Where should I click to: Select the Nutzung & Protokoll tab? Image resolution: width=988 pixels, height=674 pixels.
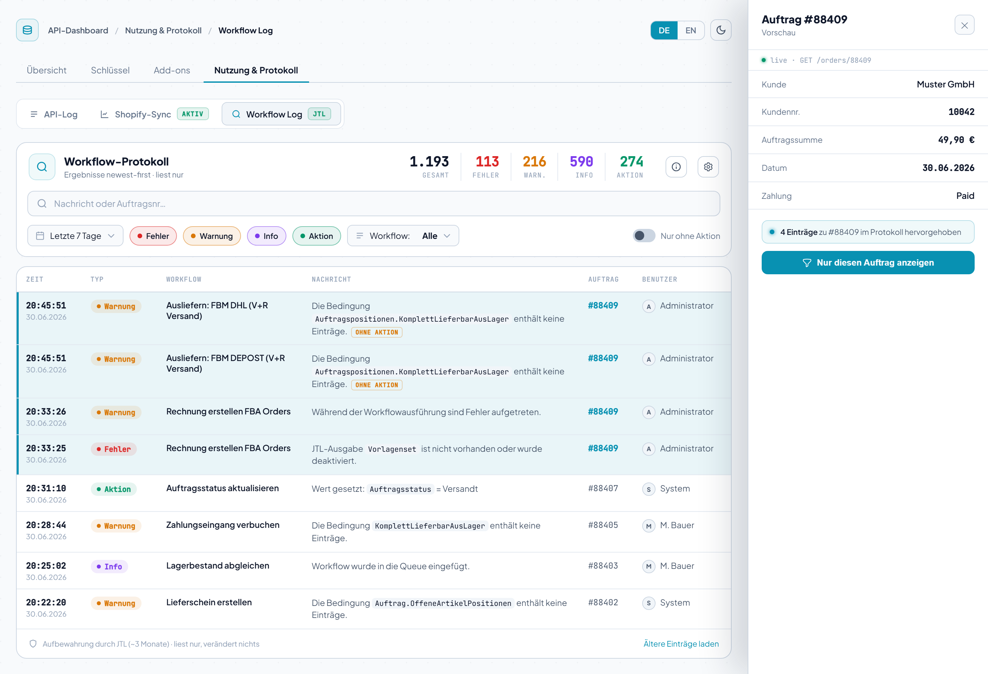tap(256, 70)
